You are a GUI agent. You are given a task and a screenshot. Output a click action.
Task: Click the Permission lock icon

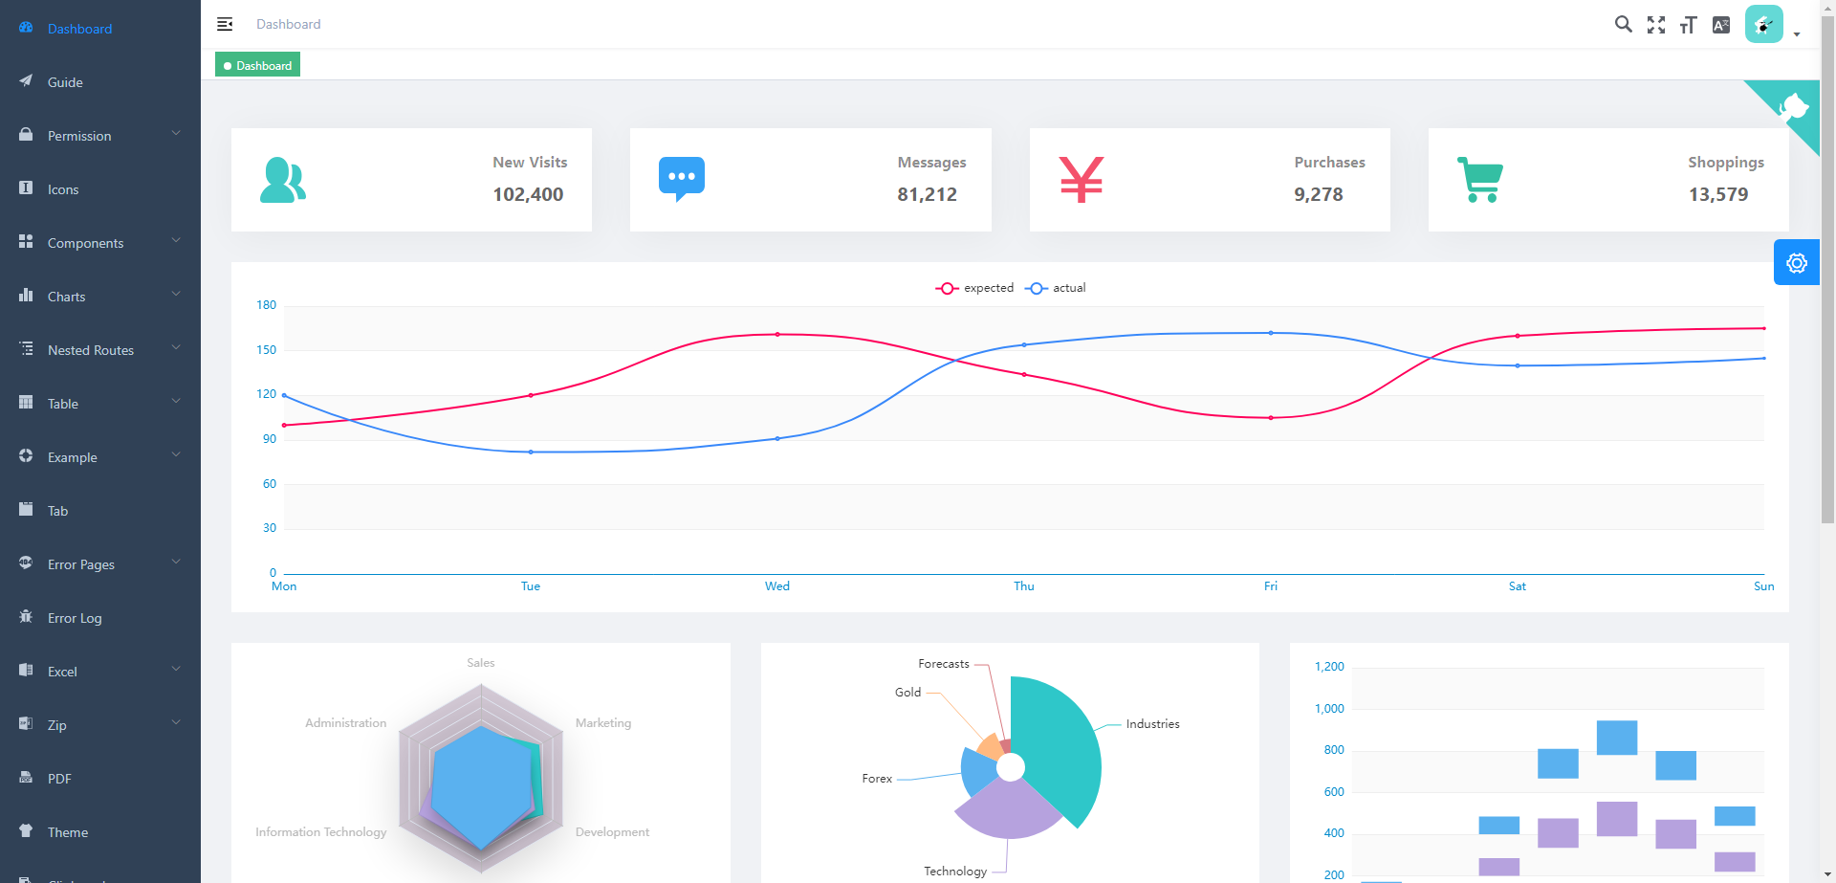[x=26, y=135]
